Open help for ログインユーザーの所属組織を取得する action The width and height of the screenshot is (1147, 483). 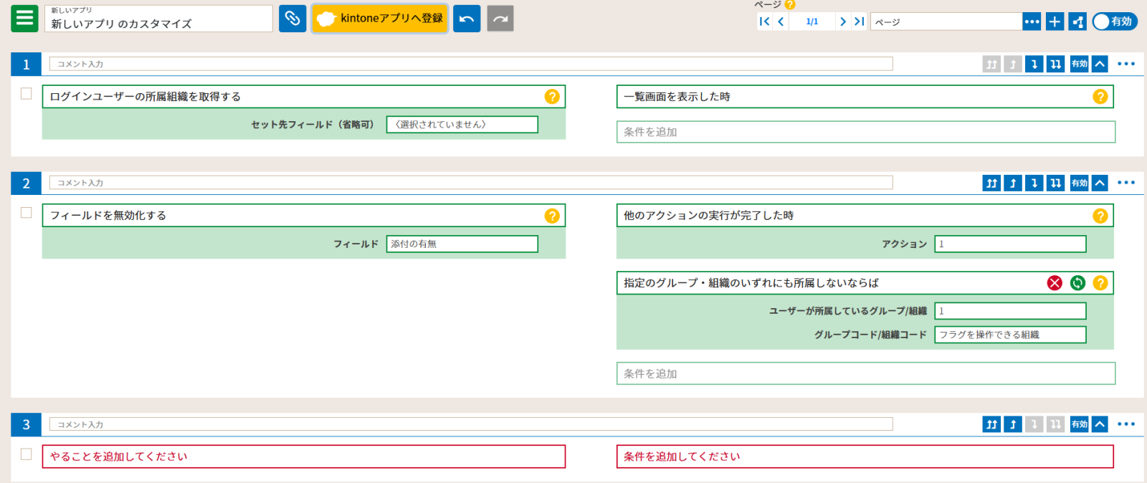pos(552,97)
